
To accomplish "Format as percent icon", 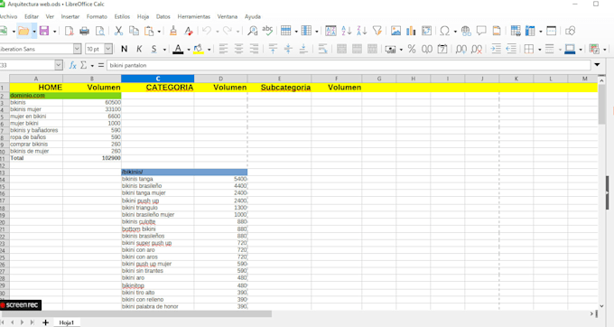I will click(412, 49).
